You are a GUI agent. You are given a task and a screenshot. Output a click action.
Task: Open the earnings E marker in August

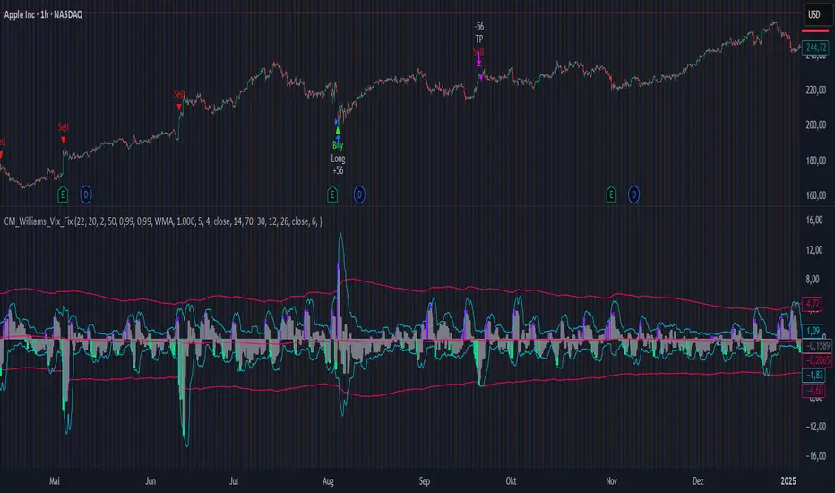click(332, 195)
